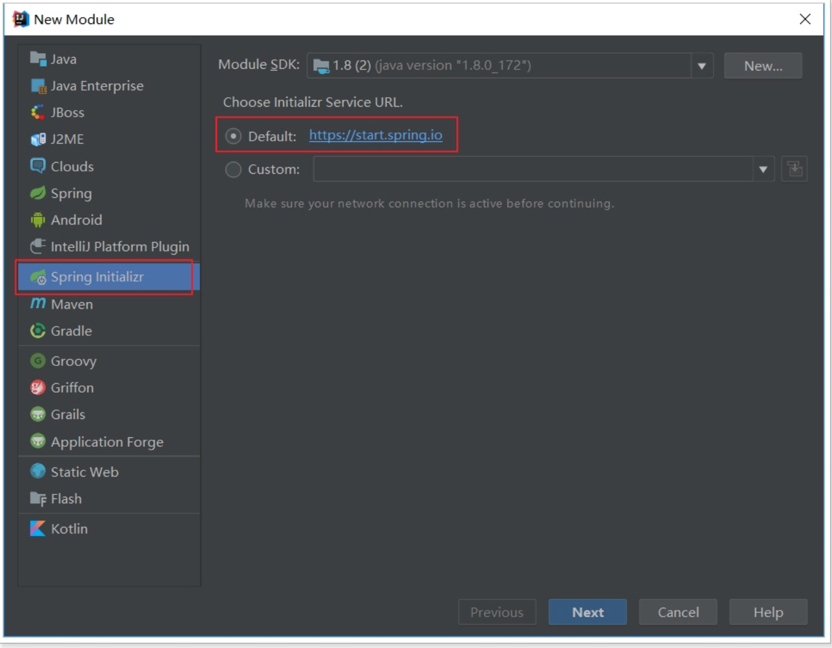This screenshot has width=832, height=648.
Task: Click the Spring Initializr icon
Action: coord(38,277)
